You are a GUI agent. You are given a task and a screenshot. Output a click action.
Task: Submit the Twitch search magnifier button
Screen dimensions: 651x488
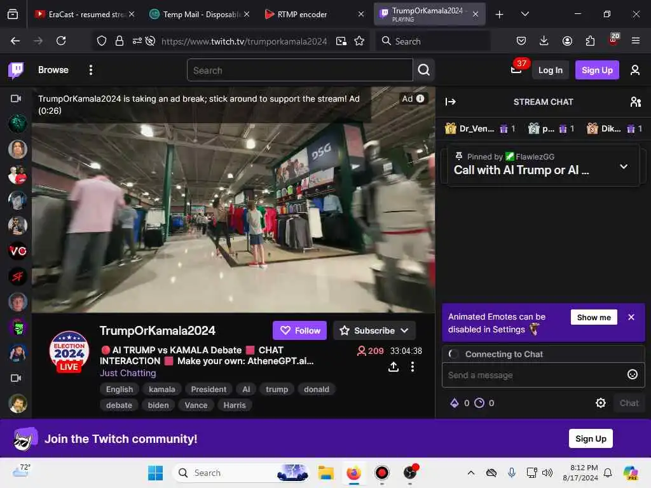coord(424,70)
